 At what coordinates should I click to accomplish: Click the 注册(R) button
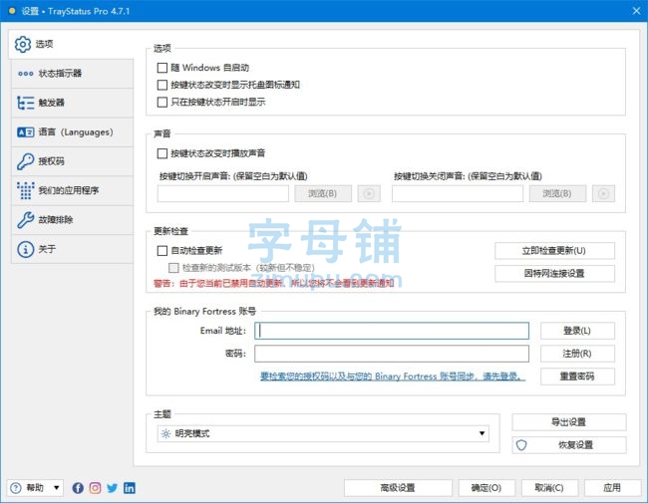[577, 354]
